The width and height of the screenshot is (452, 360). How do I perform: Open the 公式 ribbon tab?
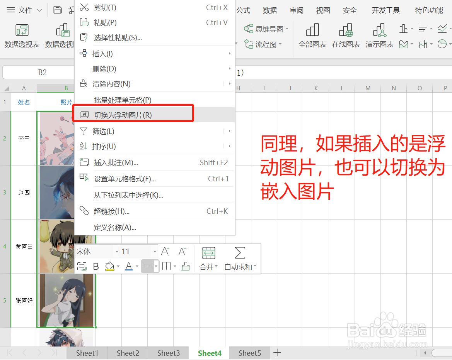(x=243, y=10)
